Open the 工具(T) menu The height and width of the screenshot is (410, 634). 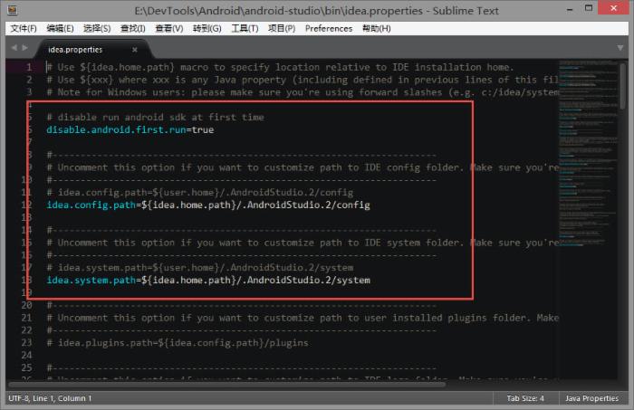point(245,28)
